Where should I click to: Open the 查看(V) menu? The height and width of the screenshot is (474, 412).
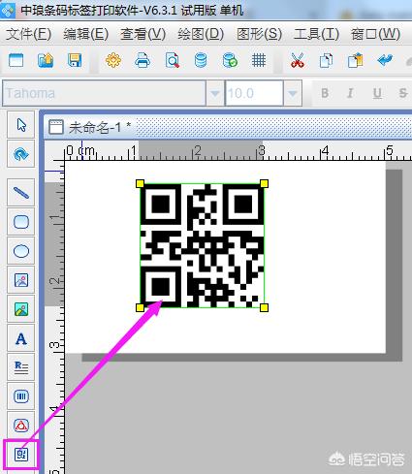143,34
